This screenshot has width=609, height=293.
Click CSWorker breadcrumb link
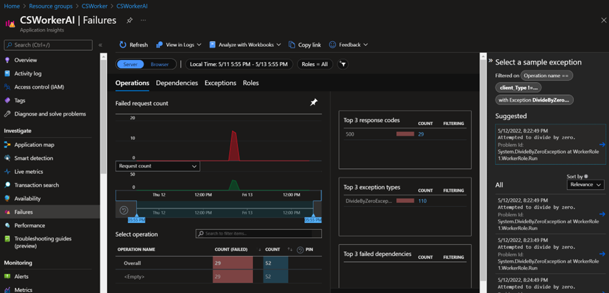coord(94,6)
